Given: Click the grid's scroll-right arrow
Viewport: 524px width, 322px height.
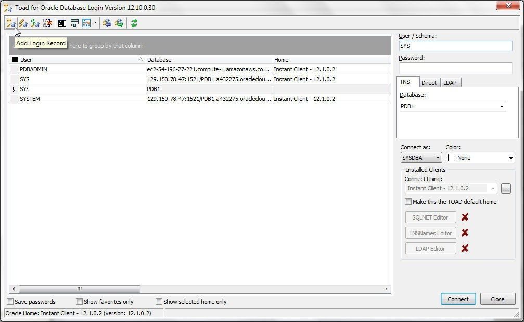Looking at the screenshot, I should point(386,289).
